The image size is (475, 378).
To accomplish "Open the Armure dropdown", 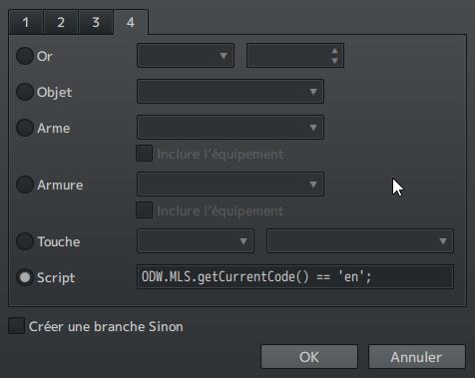I will tap(231, 185).
